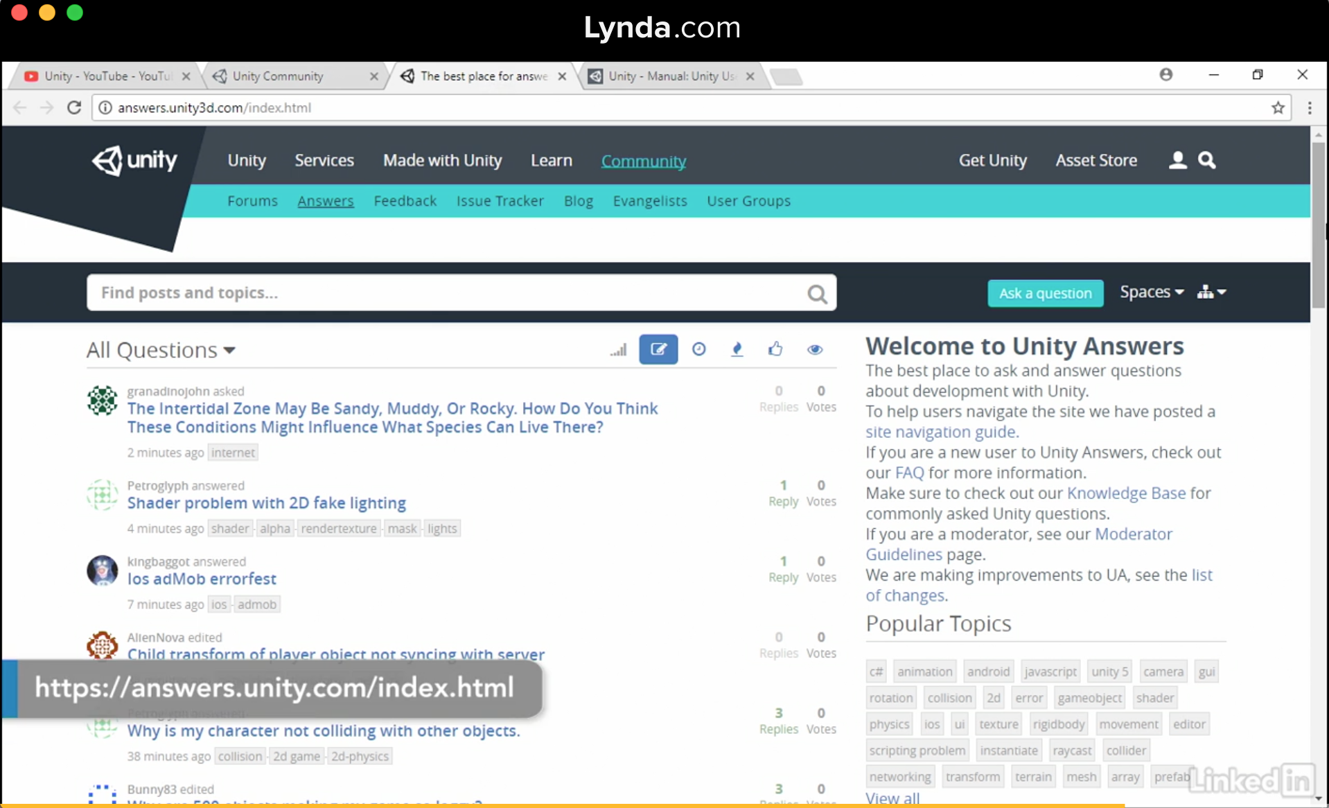Open Made with Unity menu item

[443, 160]
